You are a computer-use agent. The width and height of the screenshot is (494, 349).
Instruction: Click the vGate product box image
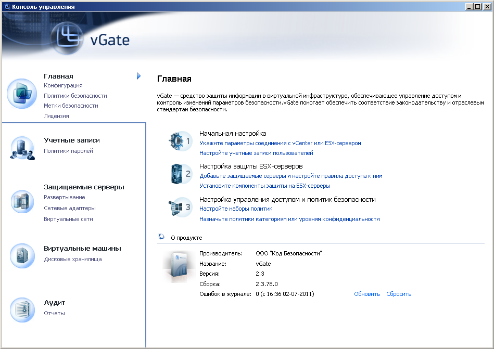coord(179,267)
